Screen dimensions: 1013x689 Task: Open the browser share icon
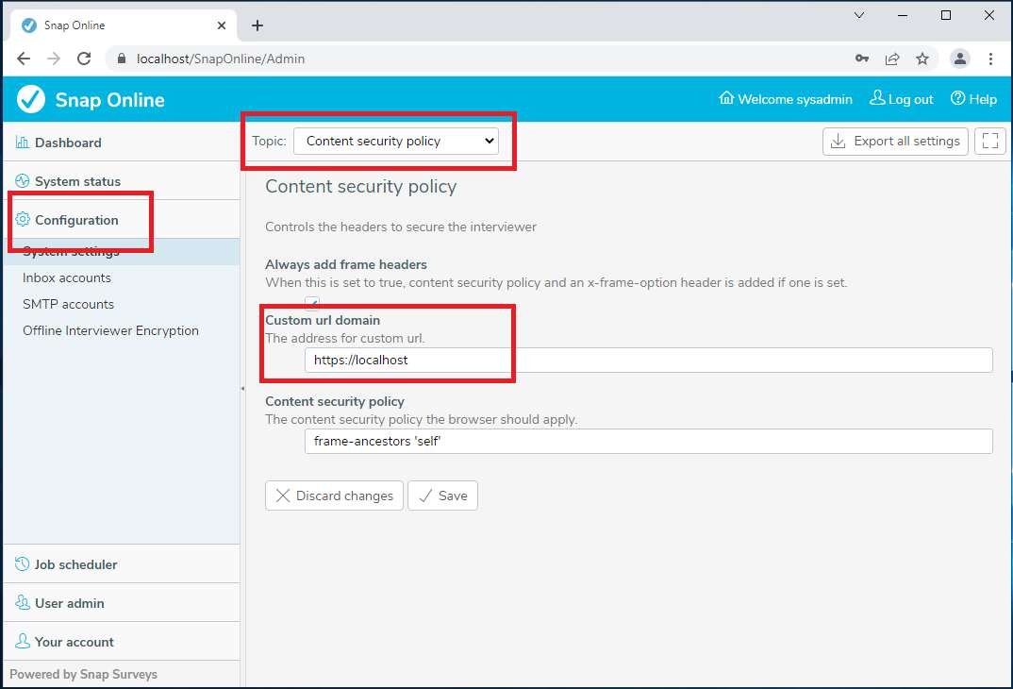pyautogui.click(x=892, y=59)
